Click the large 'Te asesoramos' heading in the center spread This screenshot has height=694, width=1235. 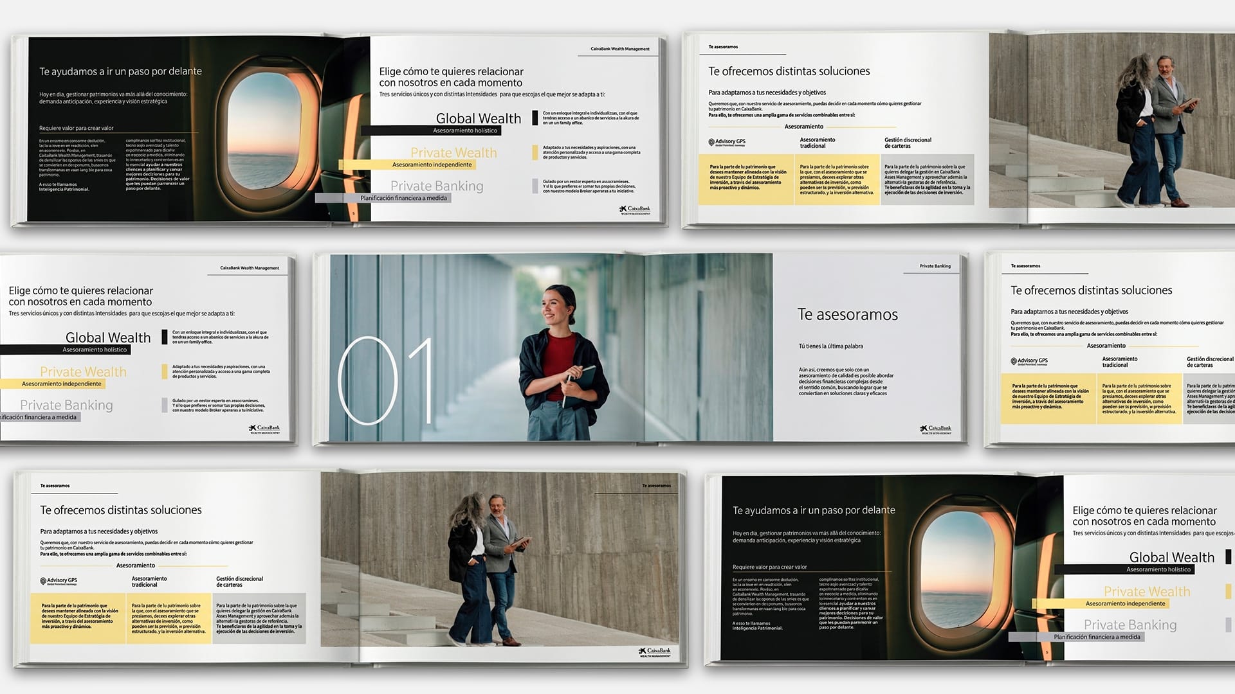(x=847, y=315)
